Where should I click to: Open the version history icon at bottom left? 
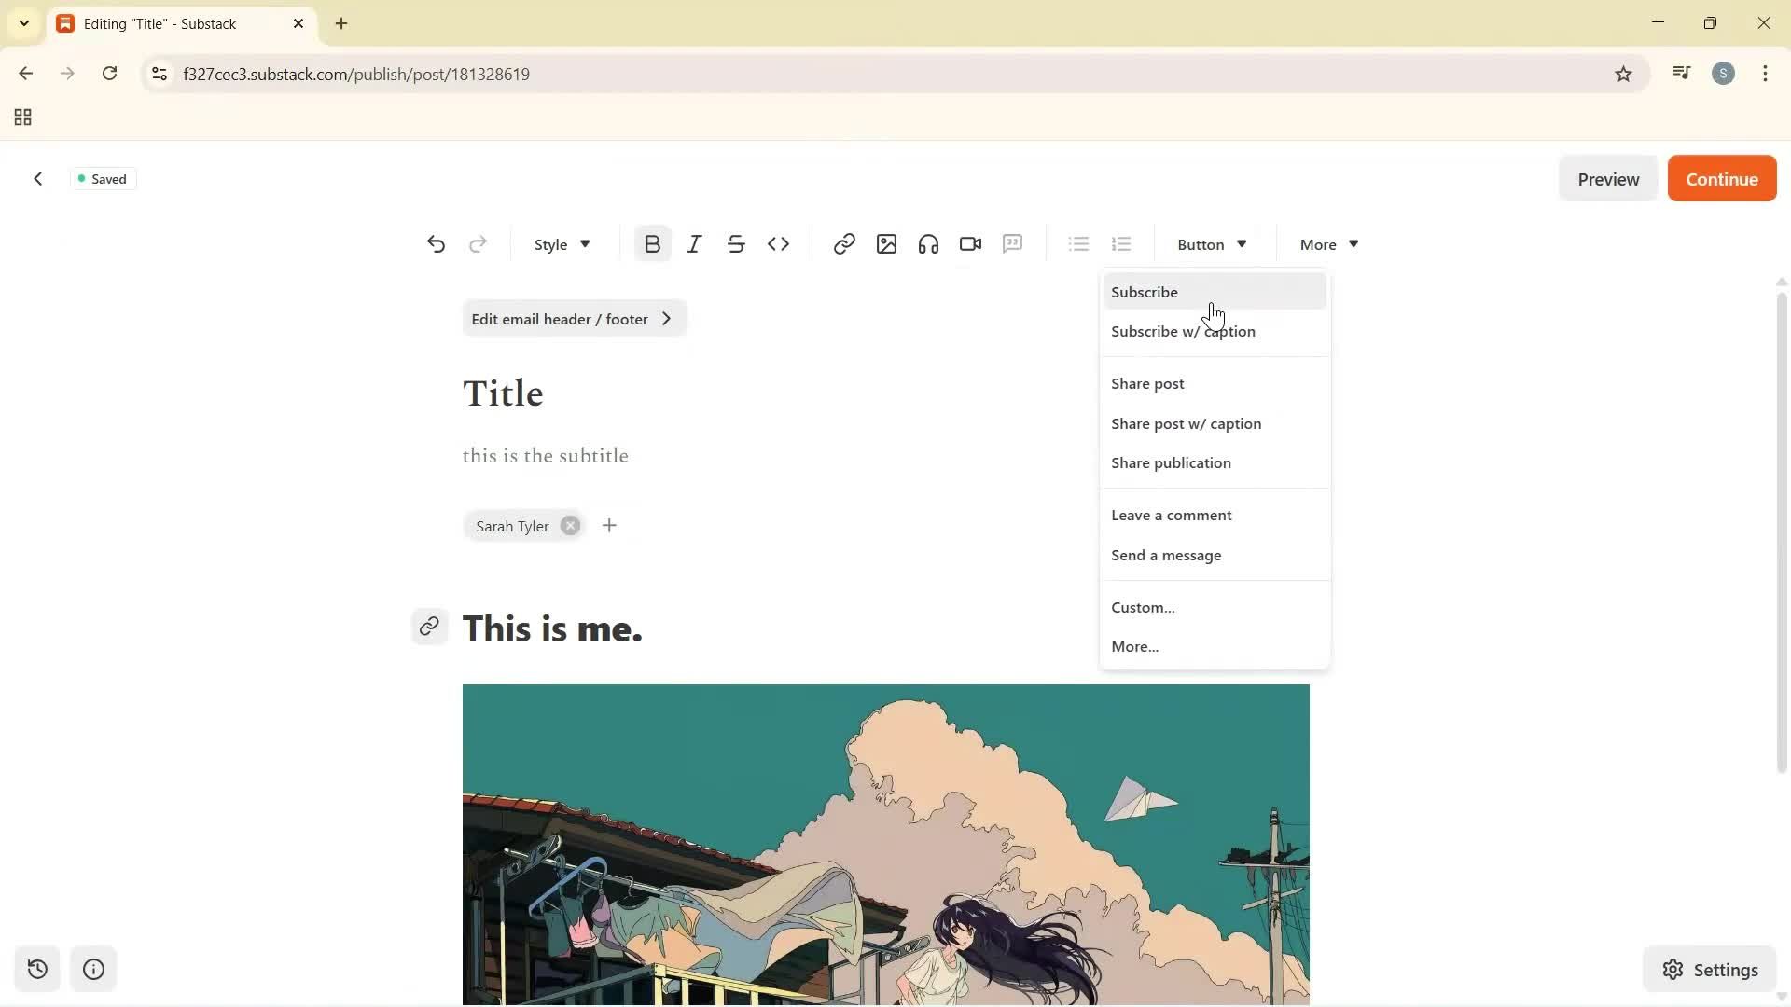(37, 970)
